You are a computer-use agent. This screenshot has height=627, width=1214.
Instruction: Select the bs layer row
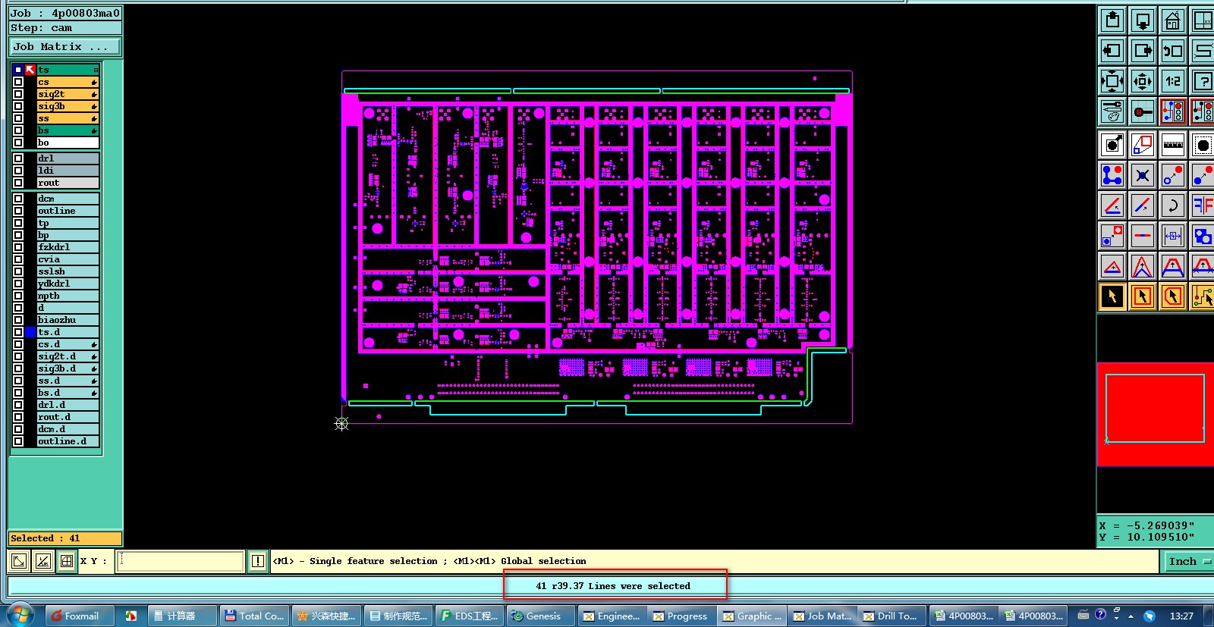point(68,130)
